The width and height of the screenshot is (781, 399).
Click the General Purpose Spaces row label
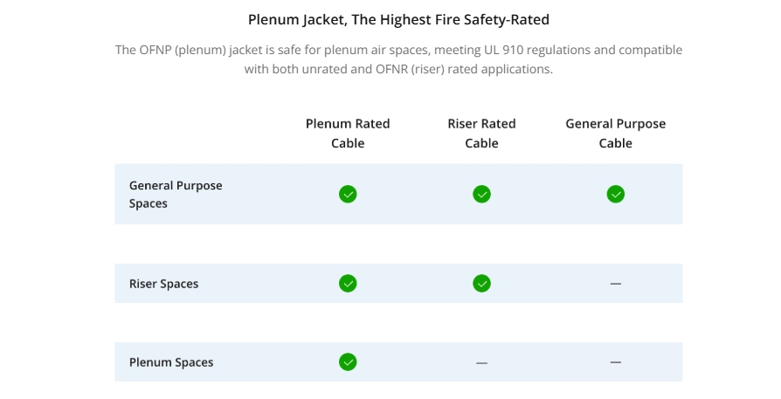point(176,195)
